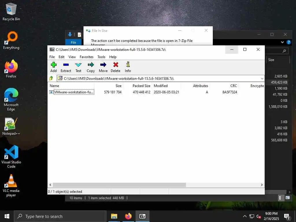Click the Move toolbar icon
The width and height of the screenshot is (296, 222).
pos(103,67)
